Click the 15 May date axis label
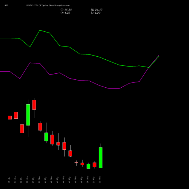Image resolution: width=189 pixels, height=189 pixels. [70, 180]
